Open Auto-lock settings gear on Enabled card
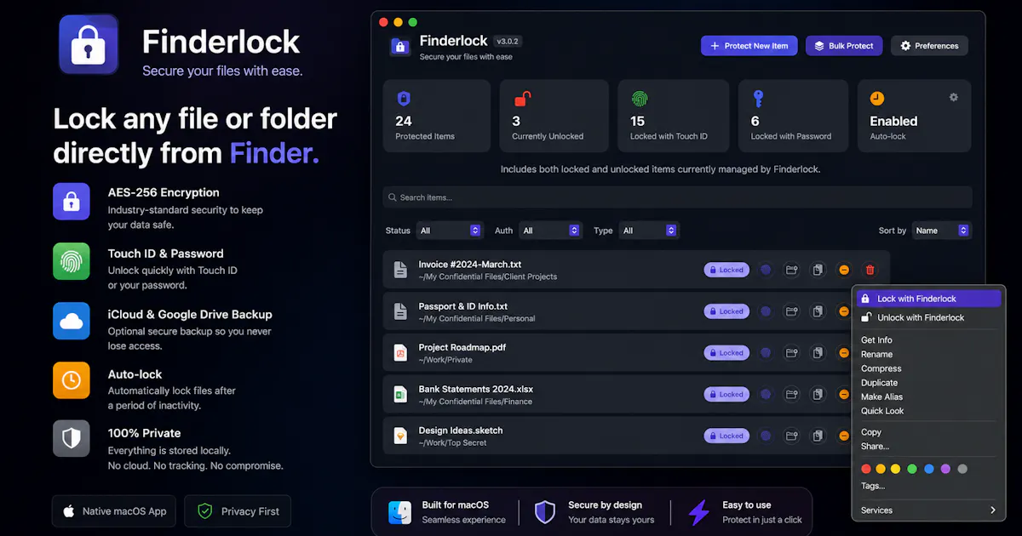This screenshot has height=536, width=1022. tap(954, 97)
